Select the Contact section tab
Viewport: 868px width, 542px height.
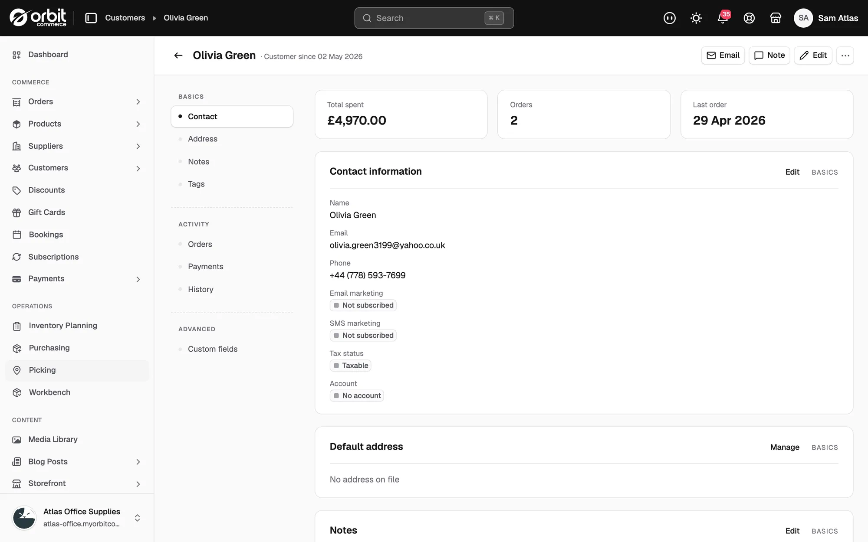232,117
